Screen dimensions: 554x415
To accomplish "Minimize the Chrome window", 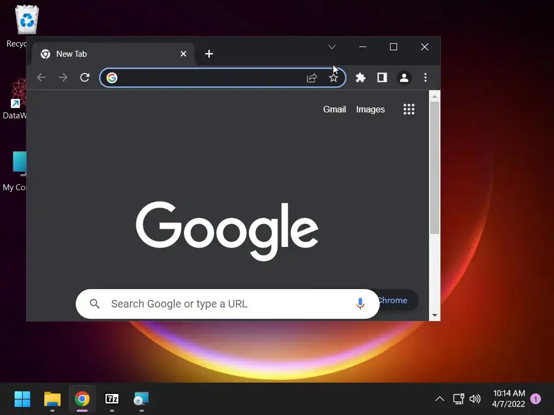I will pyautogui.click(x=362, y=47).
